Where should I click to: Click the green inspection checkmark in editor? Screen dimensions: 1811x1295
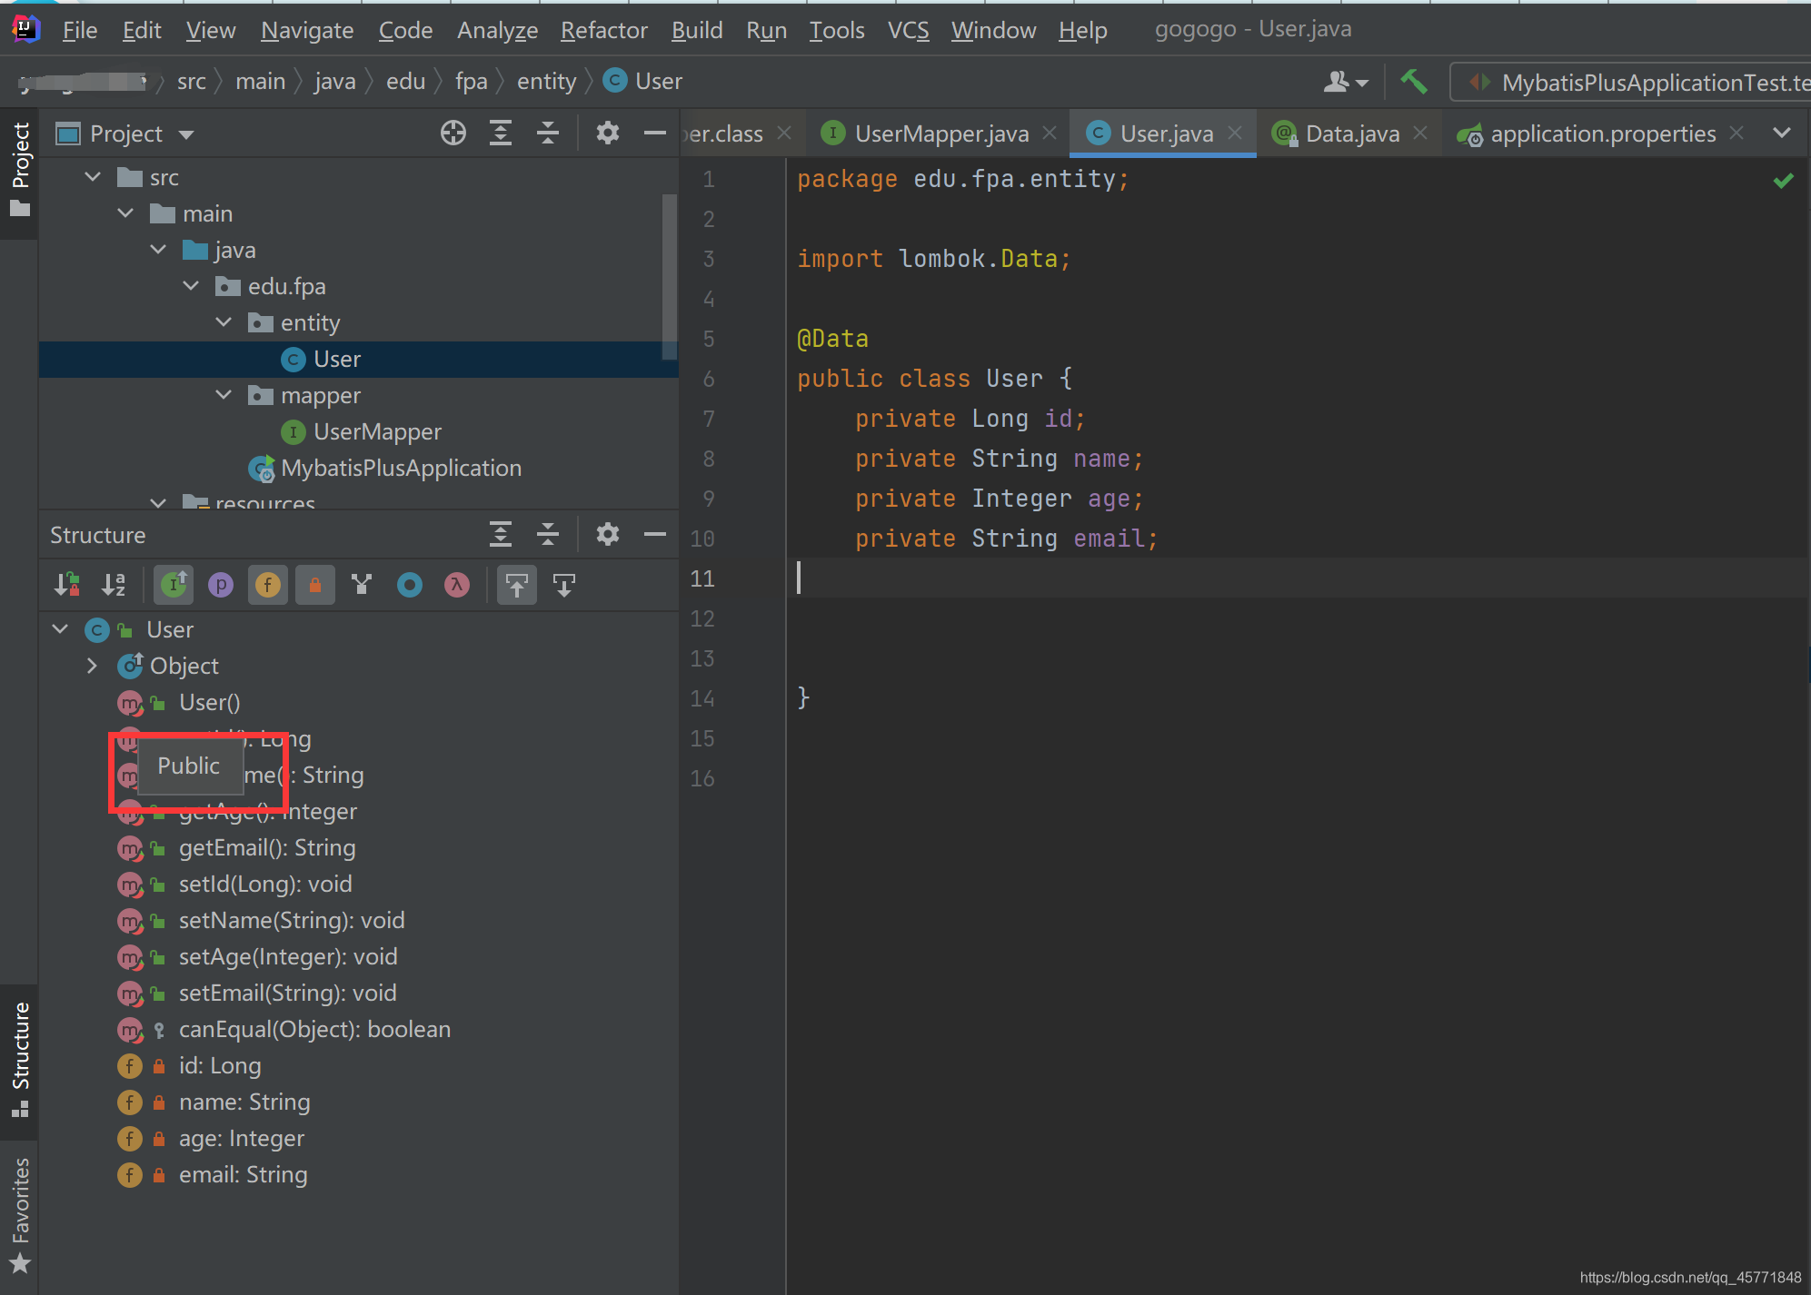[x=1783, y=181]
